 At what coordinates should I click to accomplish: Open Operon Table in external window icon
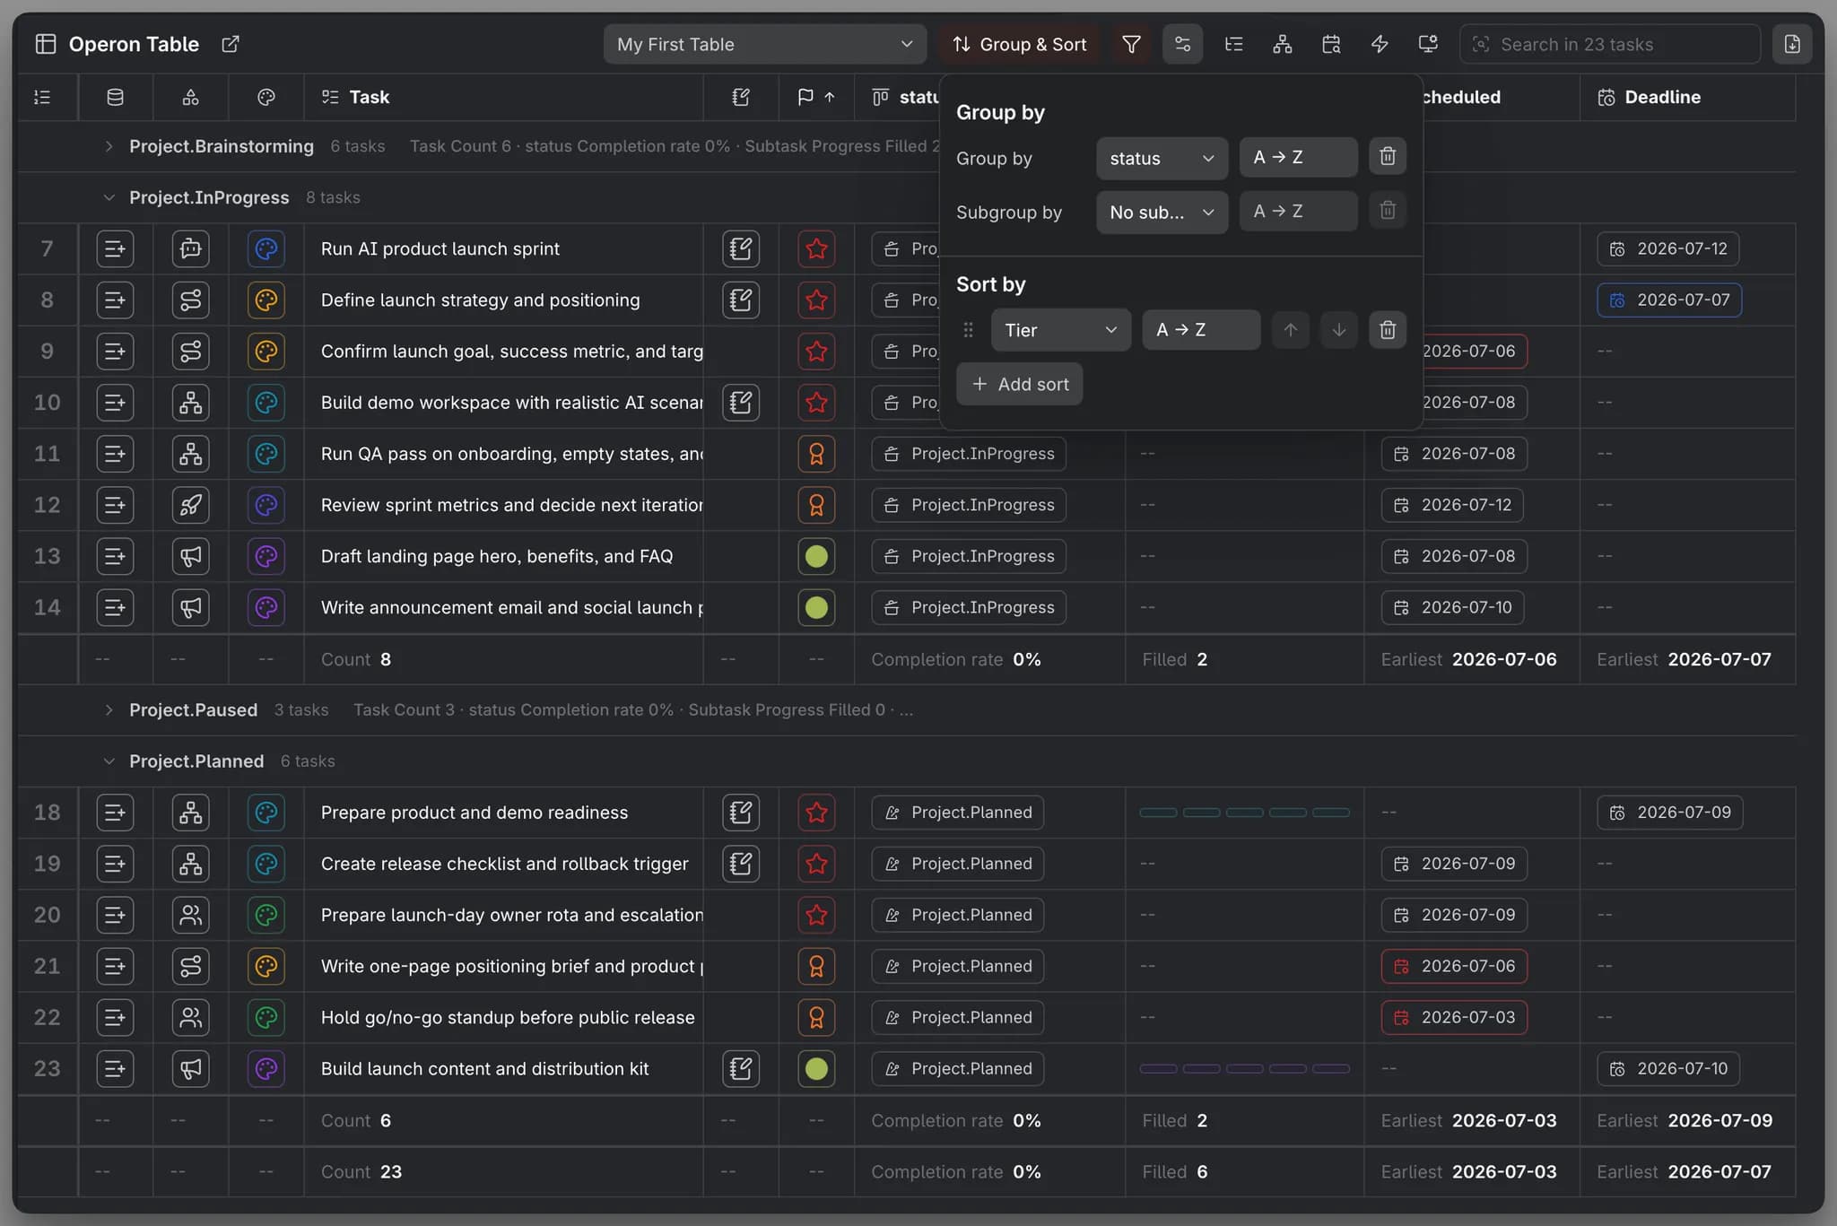(x=231, y=44)
